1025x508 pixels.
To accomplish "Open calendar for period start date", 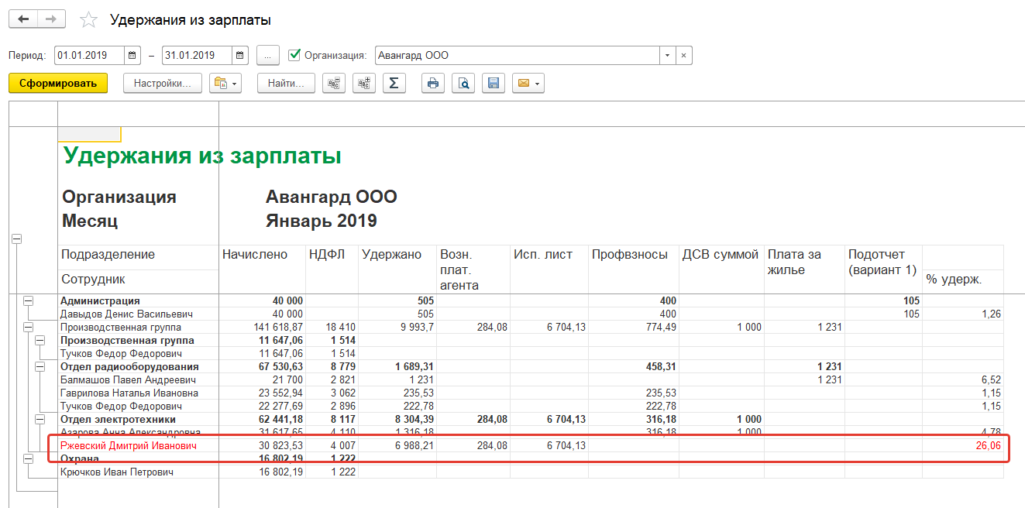I will coord(132,56).
